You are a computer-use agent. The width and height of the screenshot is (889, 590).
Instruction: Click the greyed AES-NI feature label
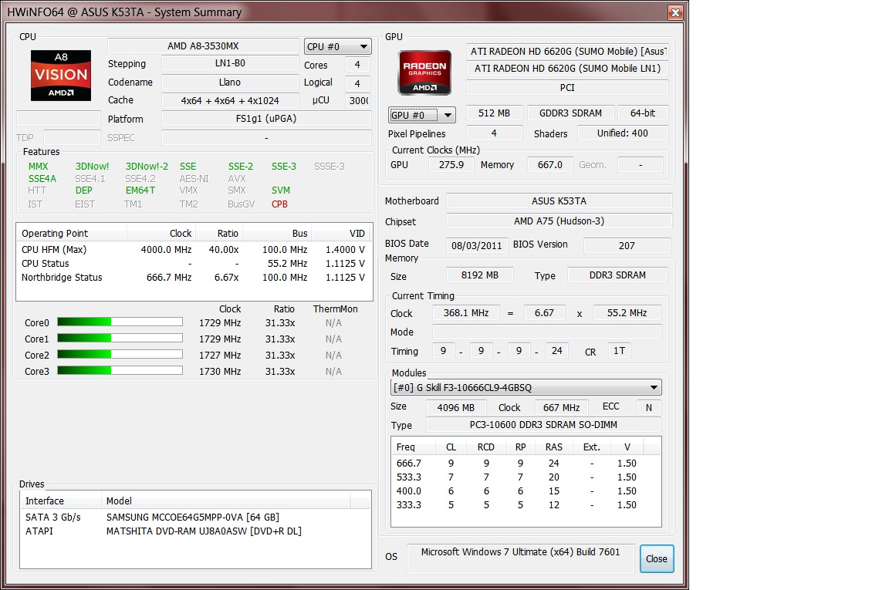pyautogui.click(x=194, y=178)
